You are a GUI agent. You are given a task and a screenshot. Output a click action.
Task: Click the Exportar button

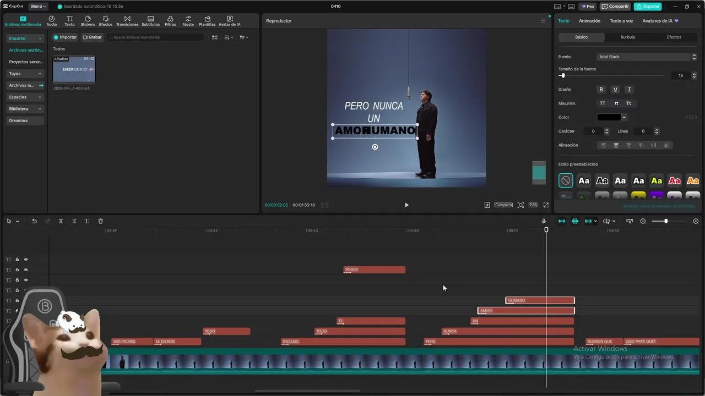tap(648, 7)
